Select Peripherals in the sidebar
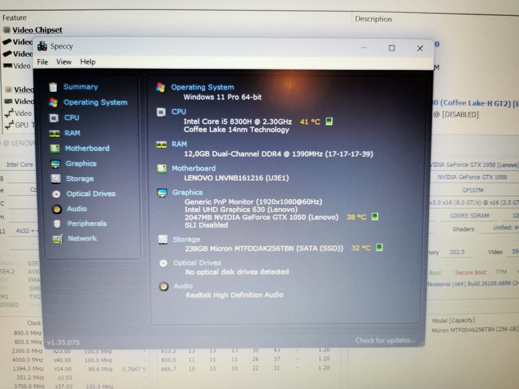Screen dimensions: 519x389 [x=87, y=224]
